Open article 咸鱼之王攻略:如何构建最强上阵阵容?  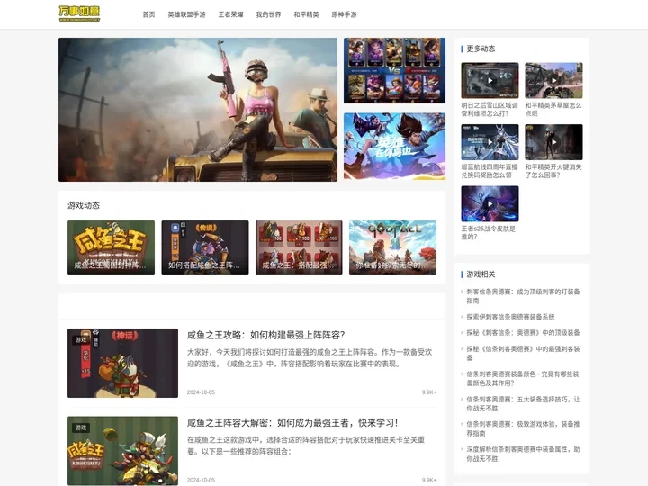[x=266, y=335]
